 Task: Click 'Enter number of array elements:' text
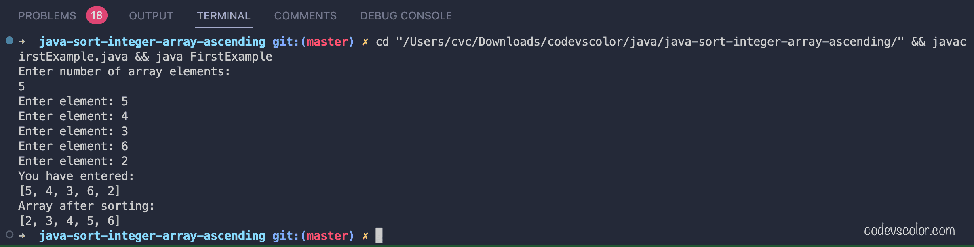click(124, 71)
